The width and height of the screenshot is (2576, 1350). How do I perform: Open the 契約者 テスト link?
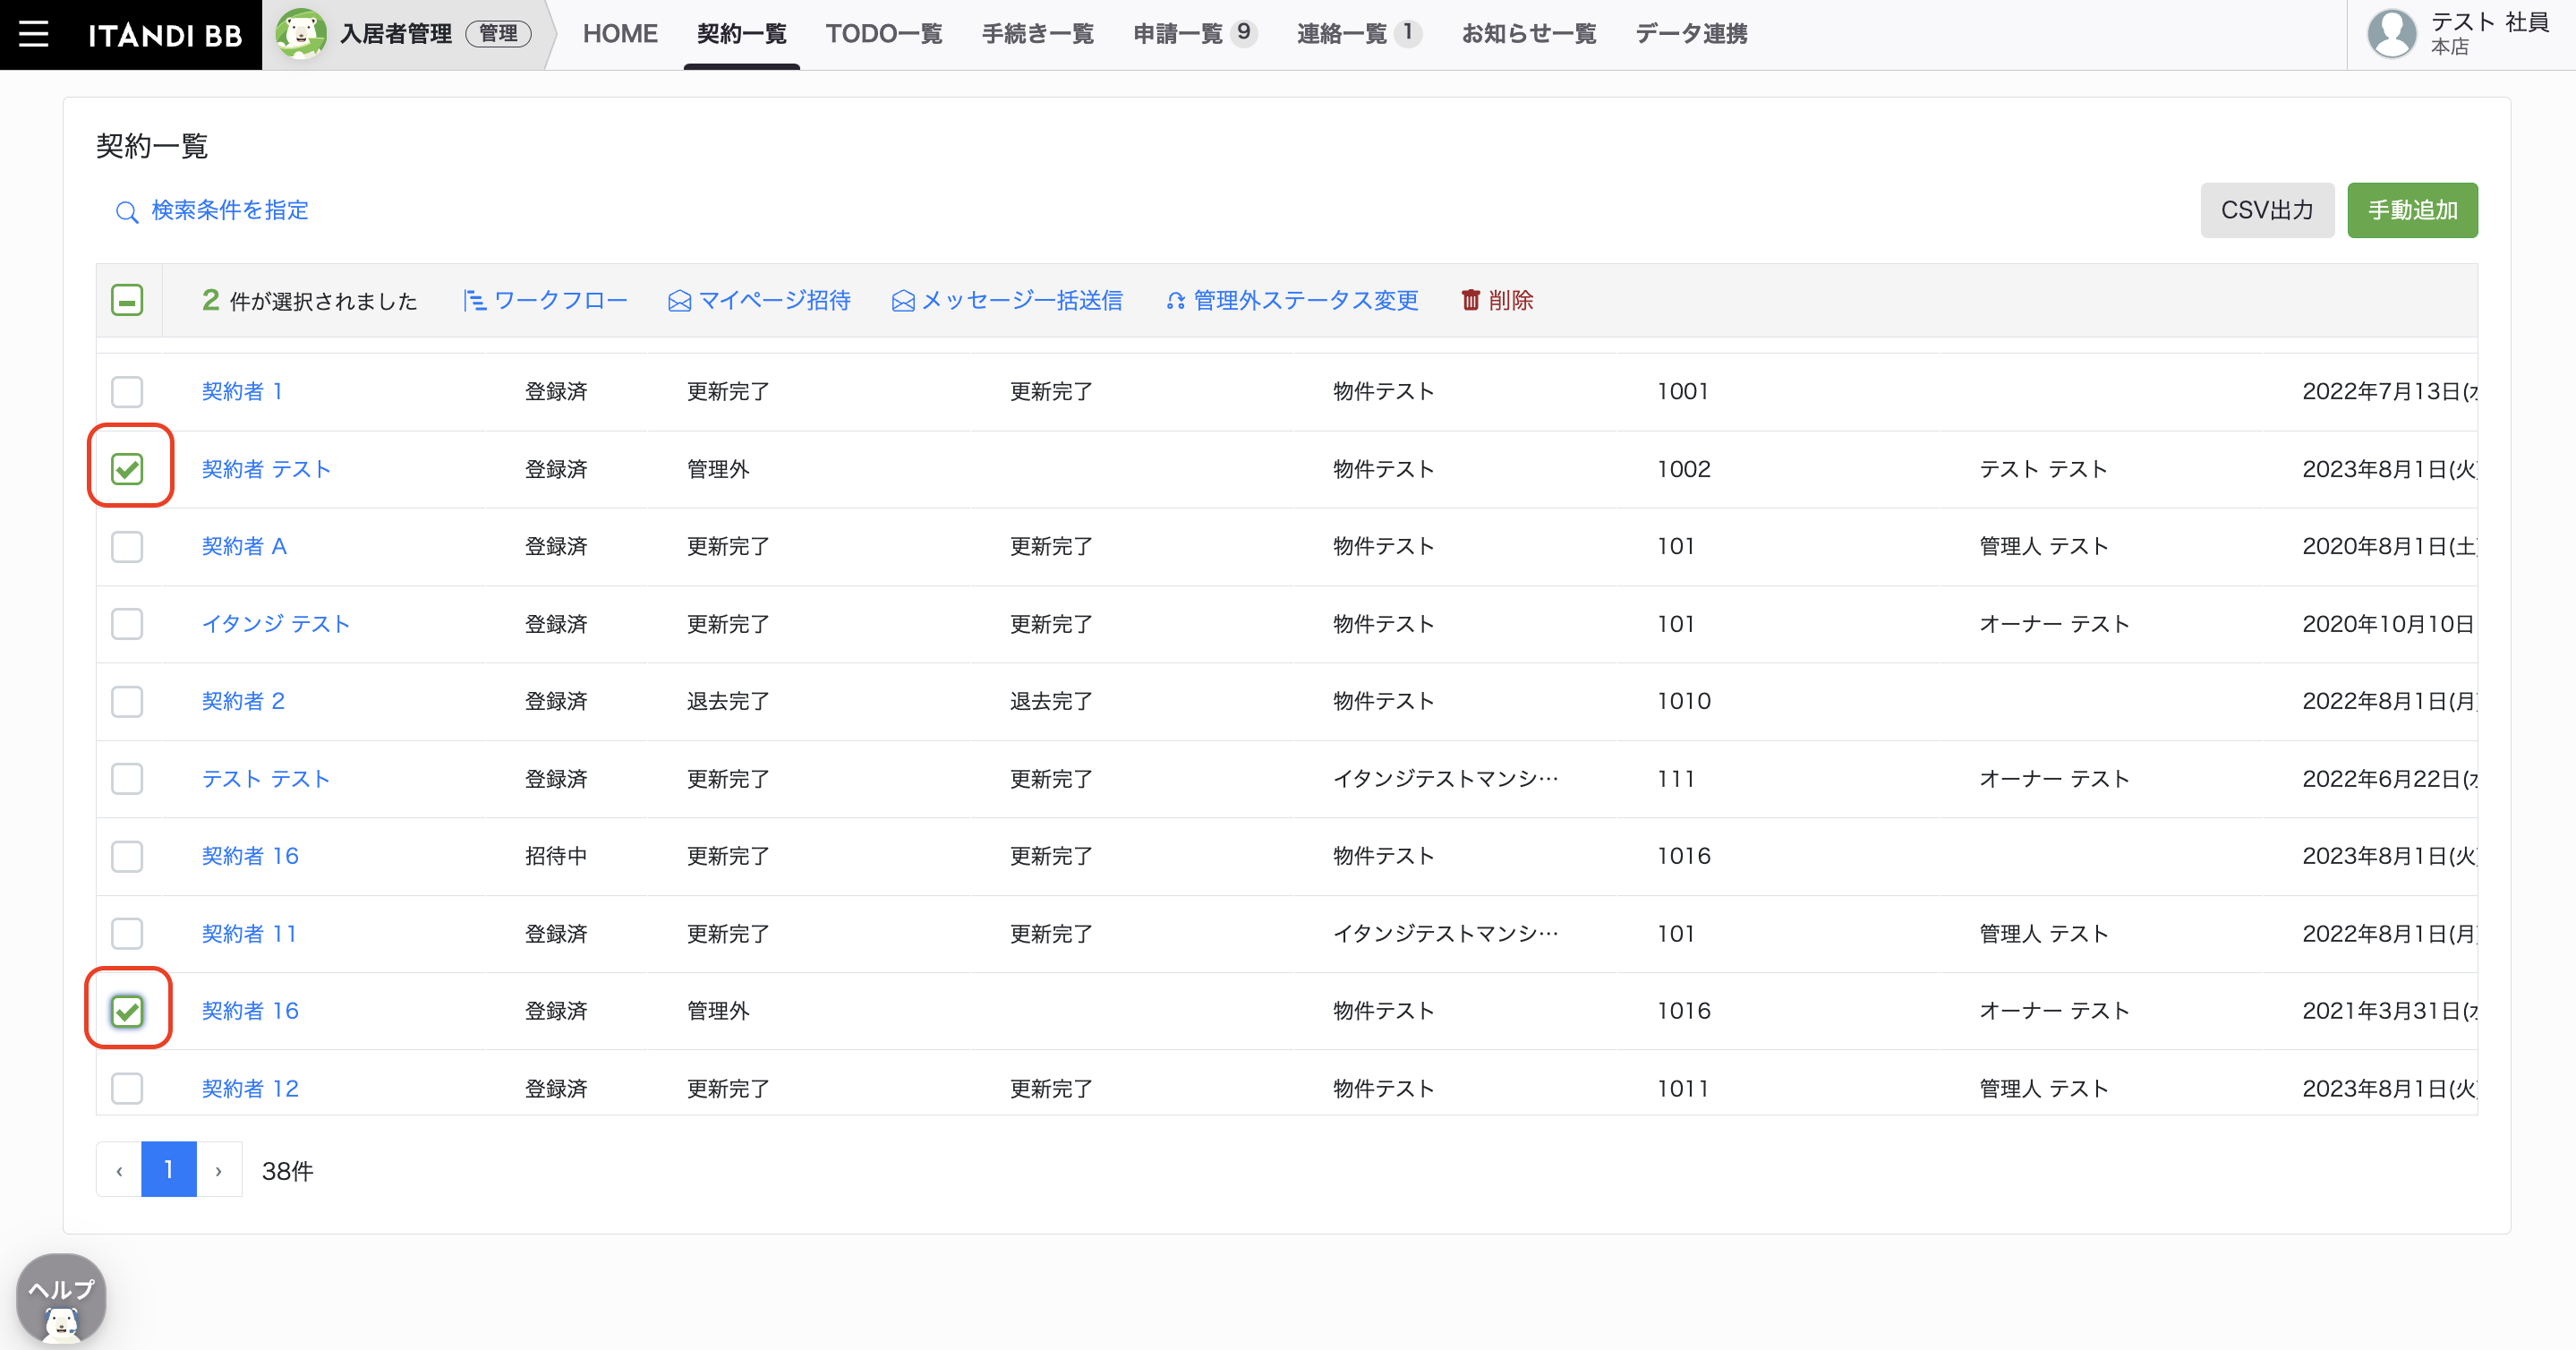[266, 469]
